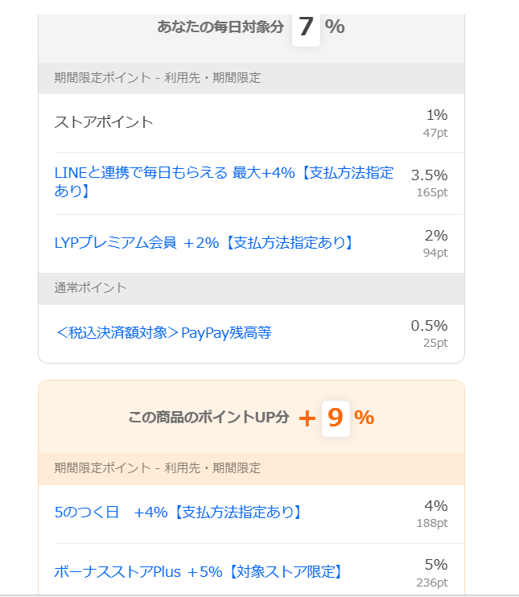Open the 5のつく日 +4% link

pyautogui.click(x=178, y=512)
